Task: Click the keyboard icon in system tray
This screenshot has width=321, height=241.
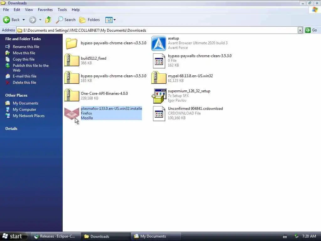Action: pyautogui.click(x=285, y=237)
